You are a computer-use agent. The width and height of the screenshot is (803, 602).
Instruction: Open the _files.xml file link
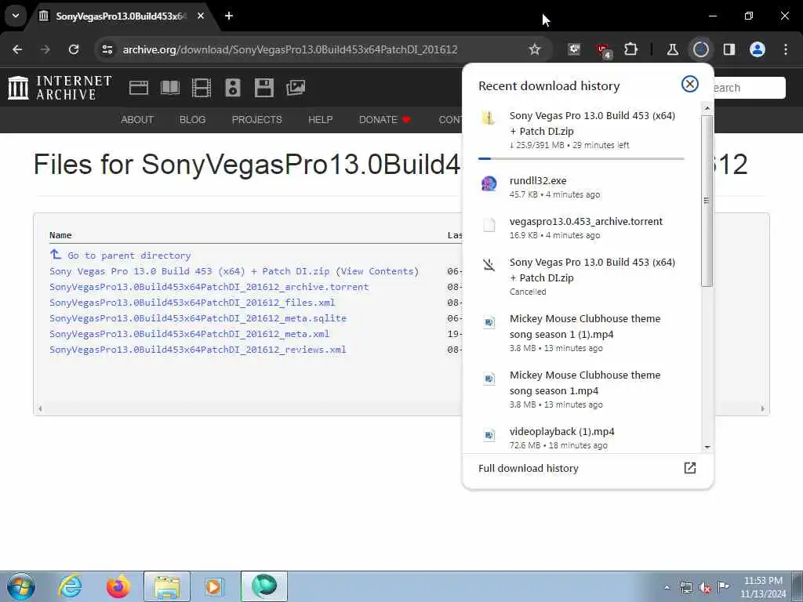tap(192, 303)
